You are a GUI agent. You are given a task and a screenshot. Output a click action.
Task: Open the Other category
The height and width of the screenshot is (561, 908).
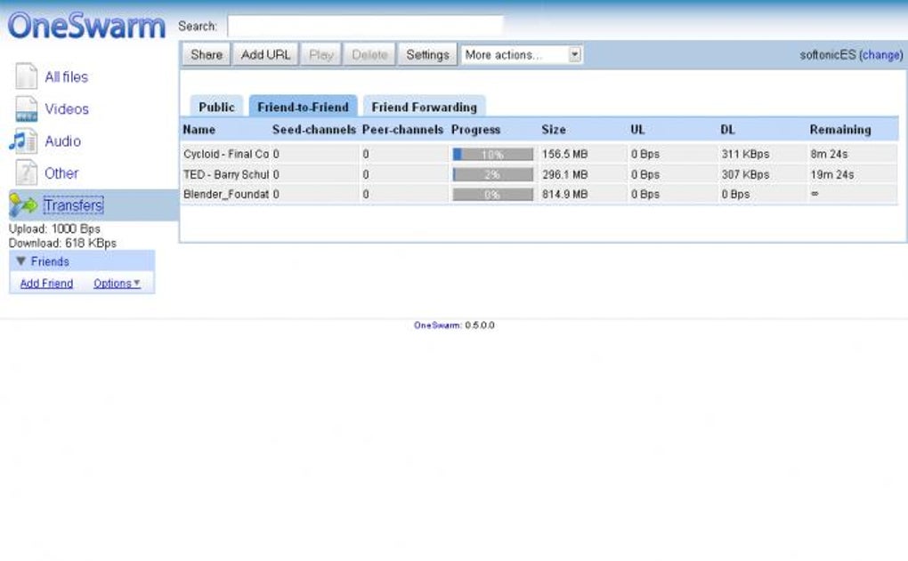[x=61, y=173]
